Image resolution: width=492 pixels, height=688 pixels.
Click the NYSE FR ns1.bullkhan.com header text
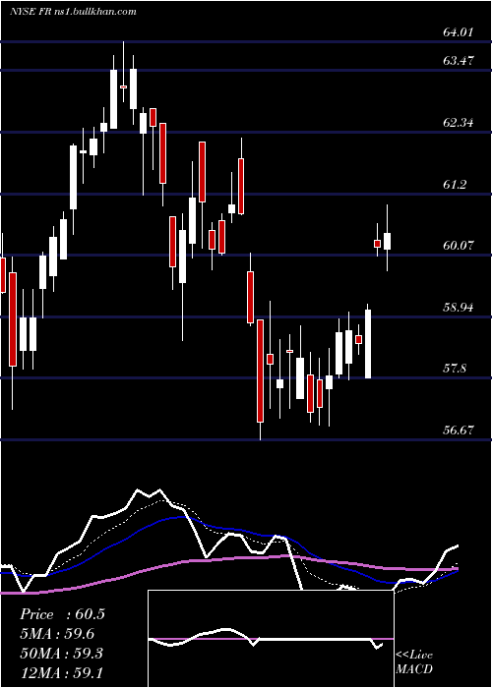coord(73,12)
